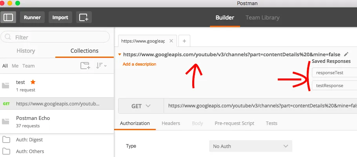Click the yellow macOS minimize button
357x157 pixels.
click(10, 3)
